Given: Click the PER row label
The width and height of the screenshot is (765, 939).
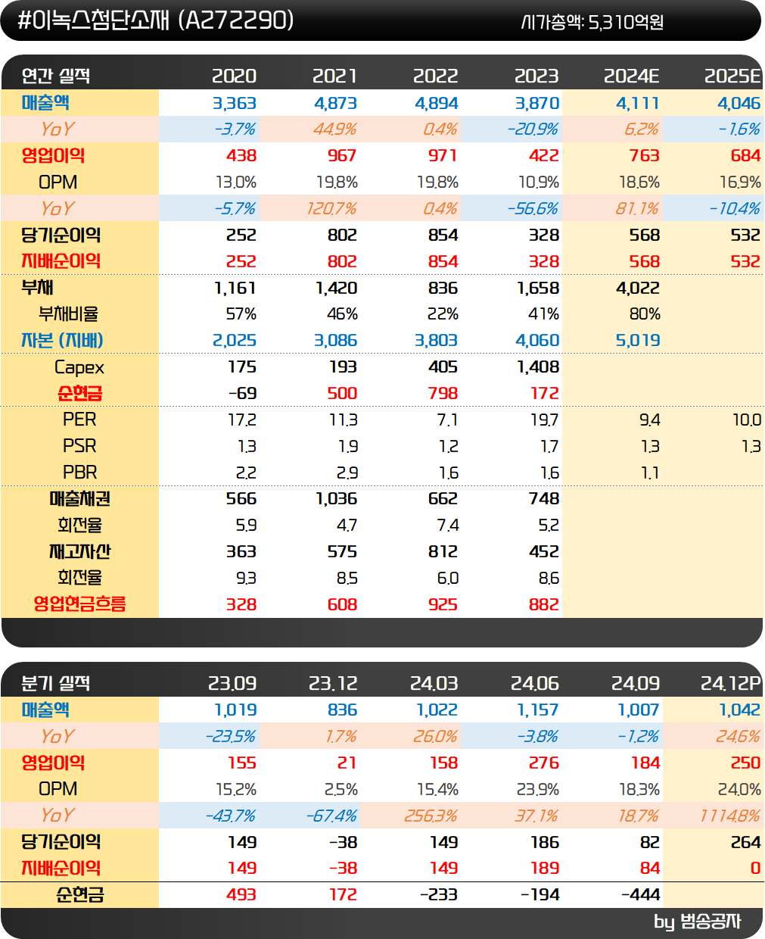Looking at the screenshot, I should coord(79,420).
